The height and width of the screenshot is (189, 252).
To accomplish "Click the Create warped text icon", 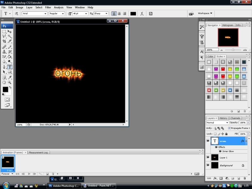I will [x=142, y=14].
